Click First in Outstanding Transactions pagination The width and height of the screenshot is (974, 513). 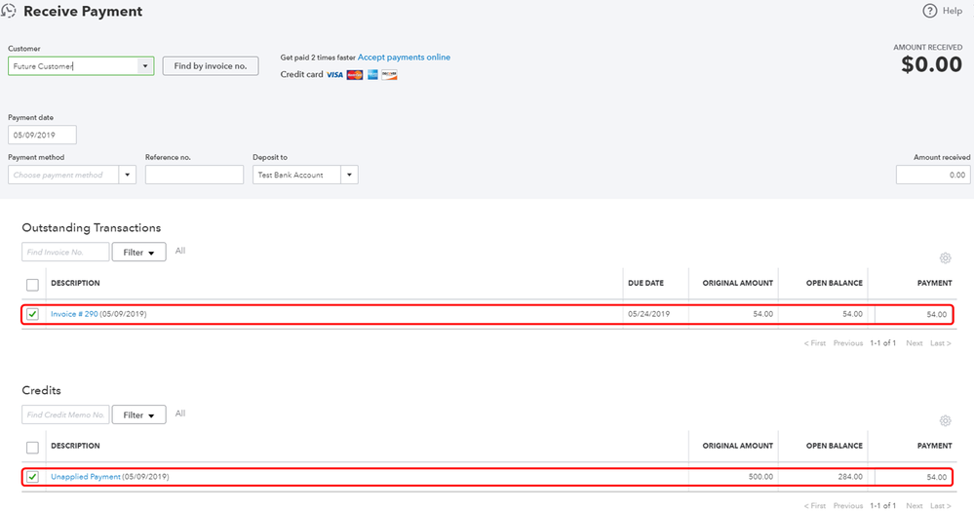[x=815, y=343]
